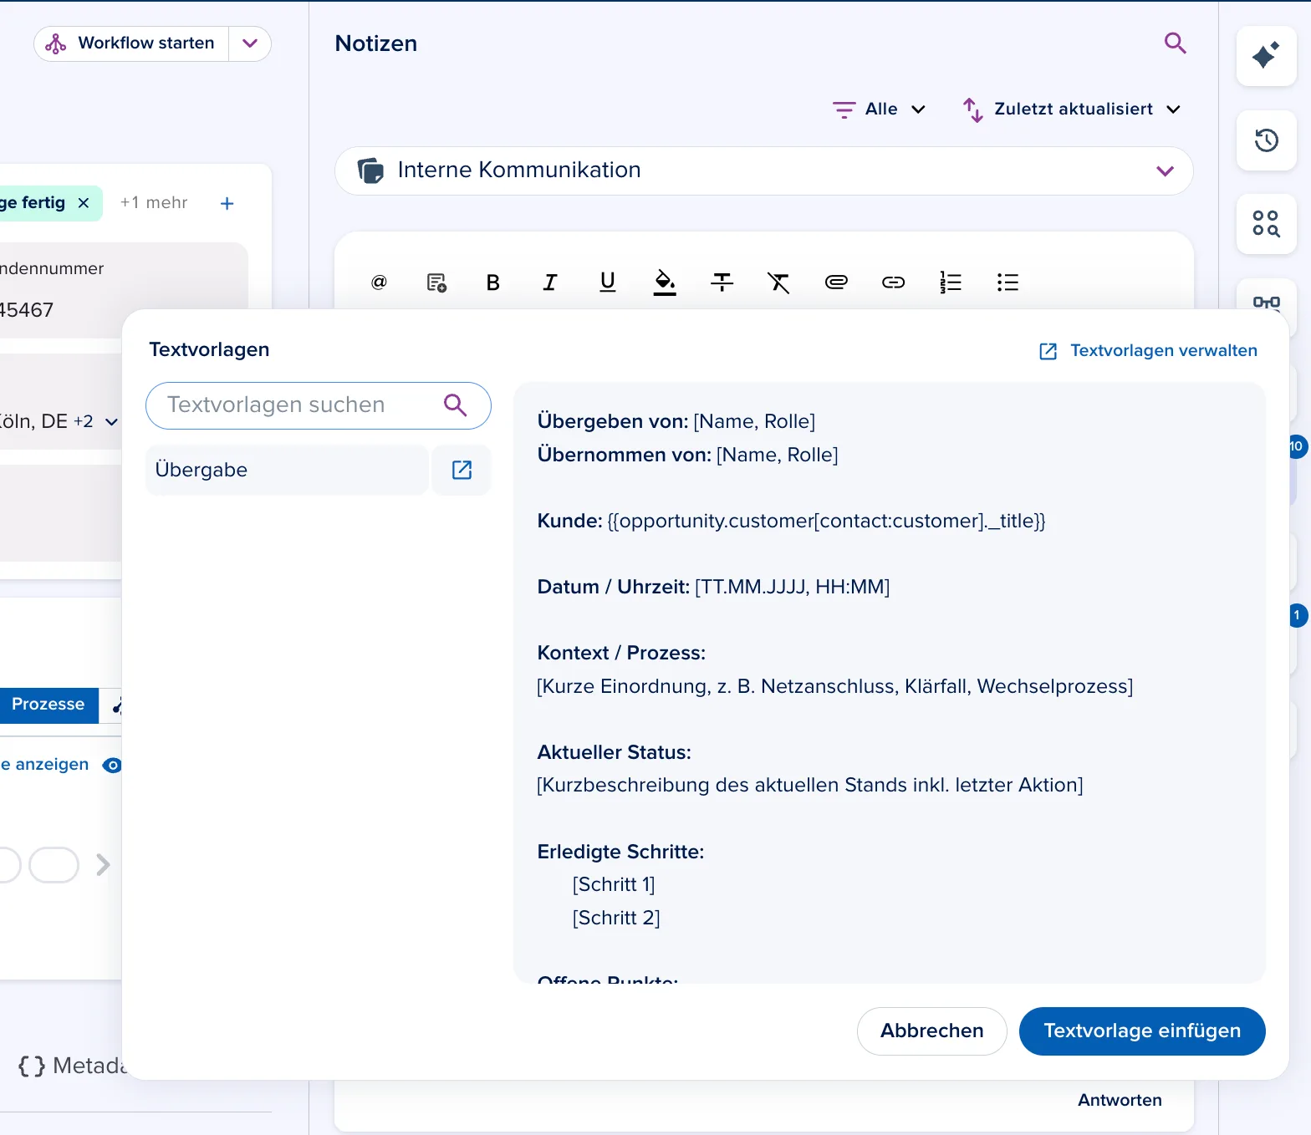Expand the Workflow starten dropdown arrow

(x=250, y=43)
